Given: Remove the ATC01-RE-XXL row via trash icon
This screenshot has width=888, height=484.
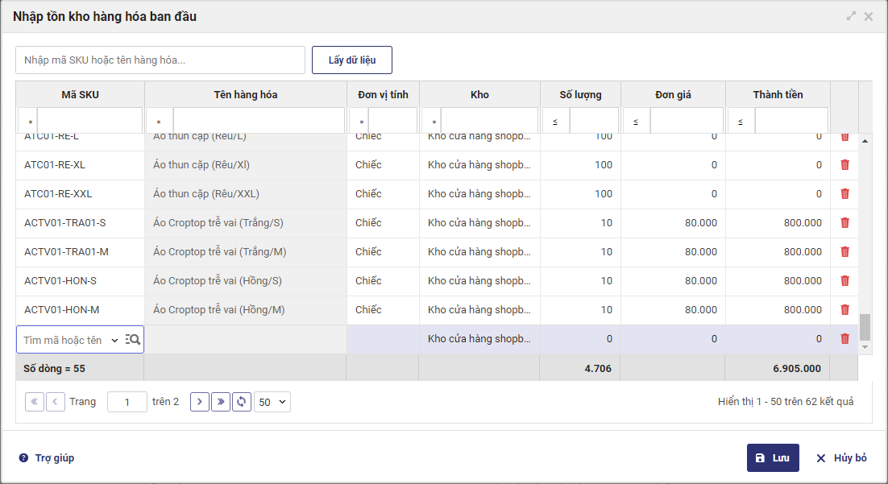Looking at the screenshot, I should 844,194.
